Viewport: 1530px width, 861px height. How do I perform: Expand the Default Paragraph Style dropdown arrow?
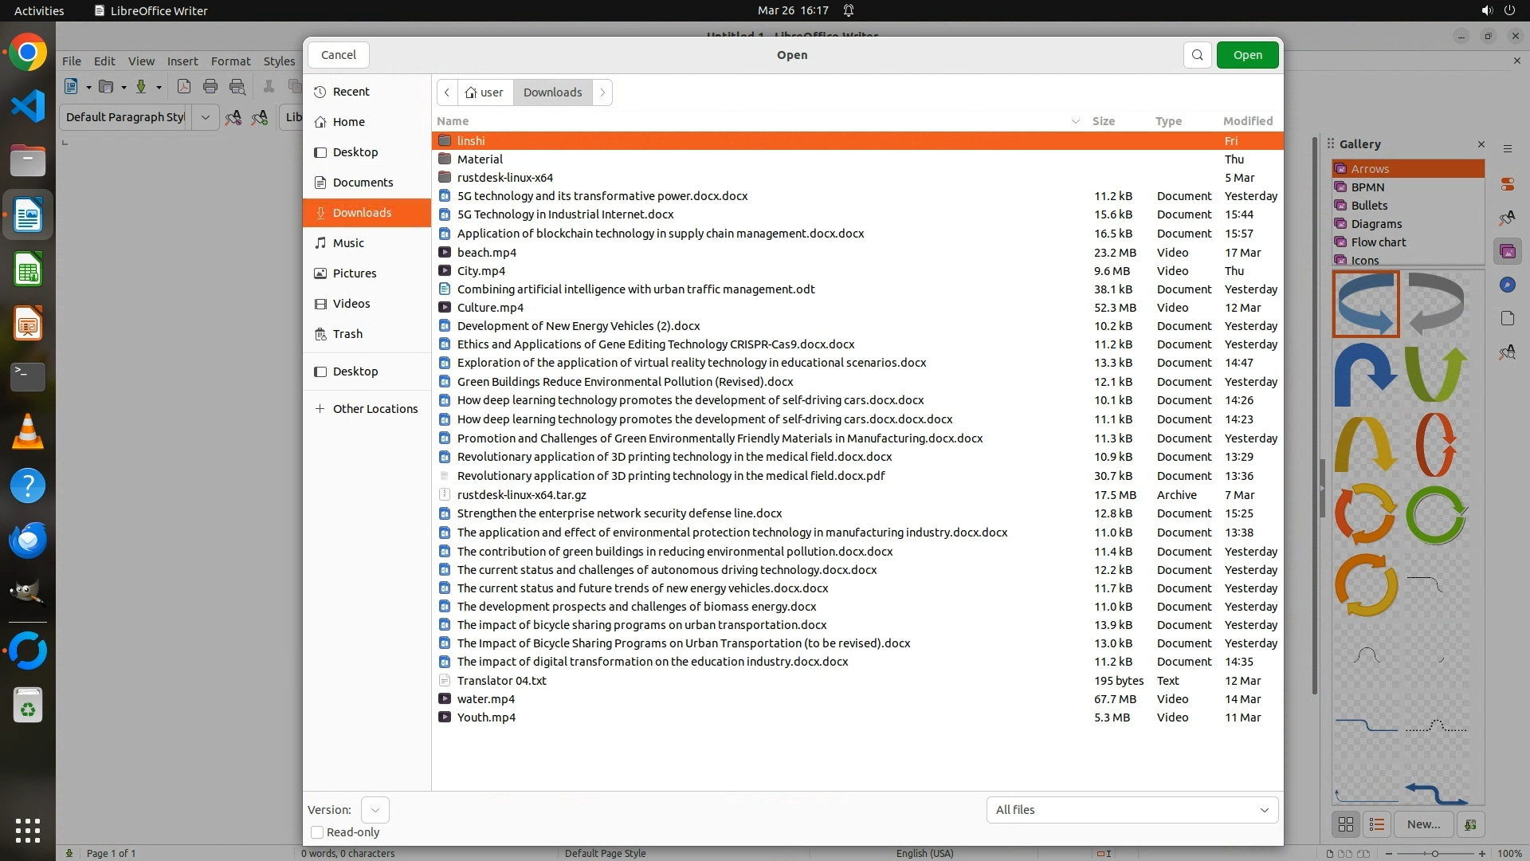click(205, 117)
